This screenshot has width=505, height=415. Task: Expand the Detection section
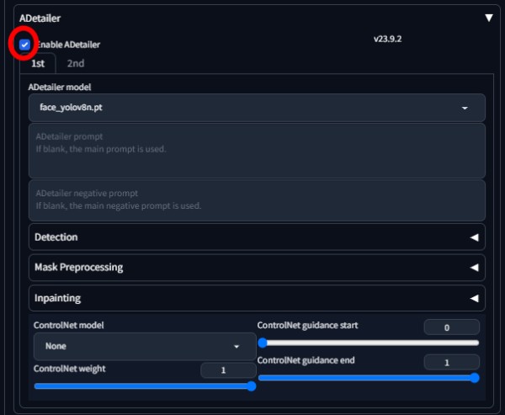257,237
